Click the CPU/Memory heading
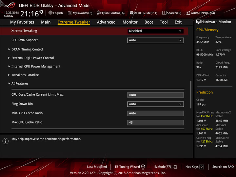 (207, 30)
